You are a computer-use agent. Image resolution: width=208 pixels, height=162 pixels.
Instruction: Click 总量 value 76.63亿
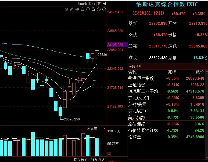coord(200,58)
